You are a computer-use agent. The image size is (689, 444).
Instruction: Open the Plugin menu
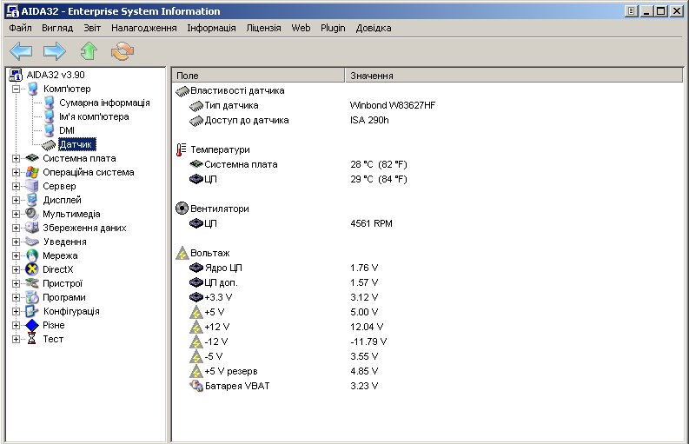[x=333, y=28]
